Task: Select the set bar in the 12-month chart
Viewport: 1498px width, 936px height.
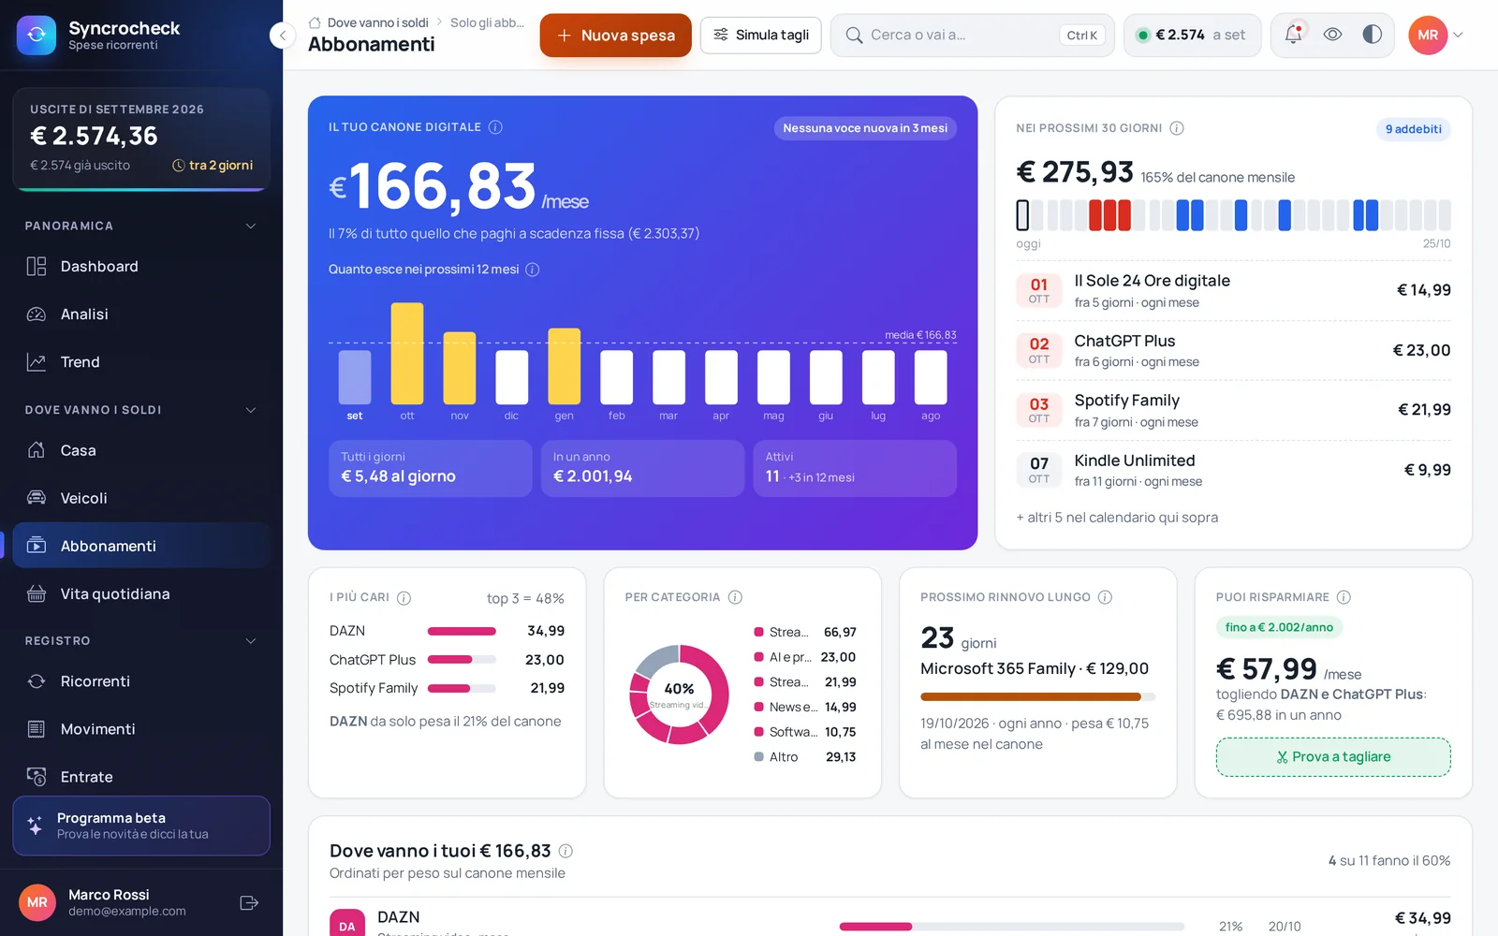Action: (355, 376)
